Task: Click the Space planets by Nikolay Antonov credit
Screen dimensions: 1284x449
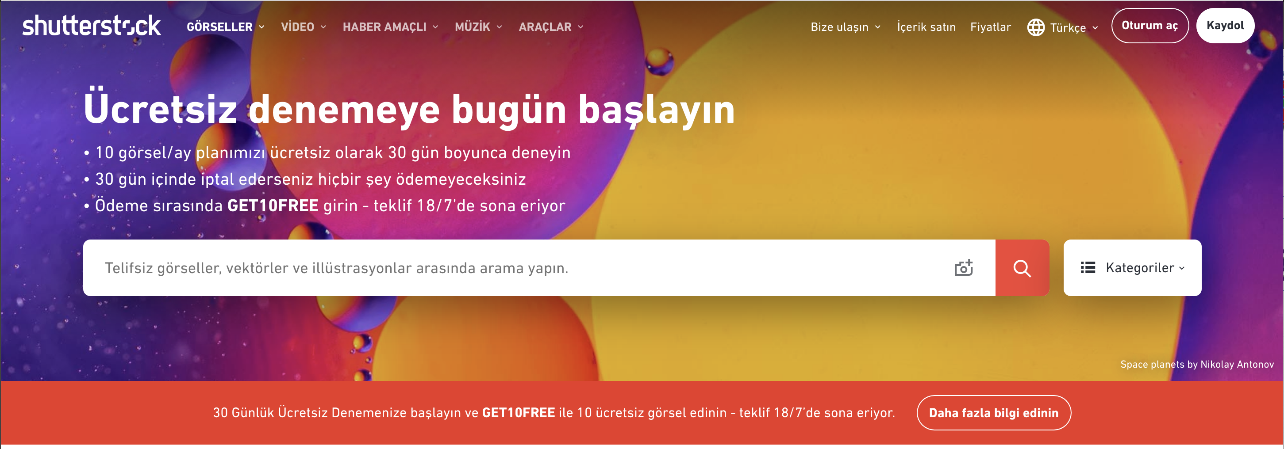Action: 1197,365
